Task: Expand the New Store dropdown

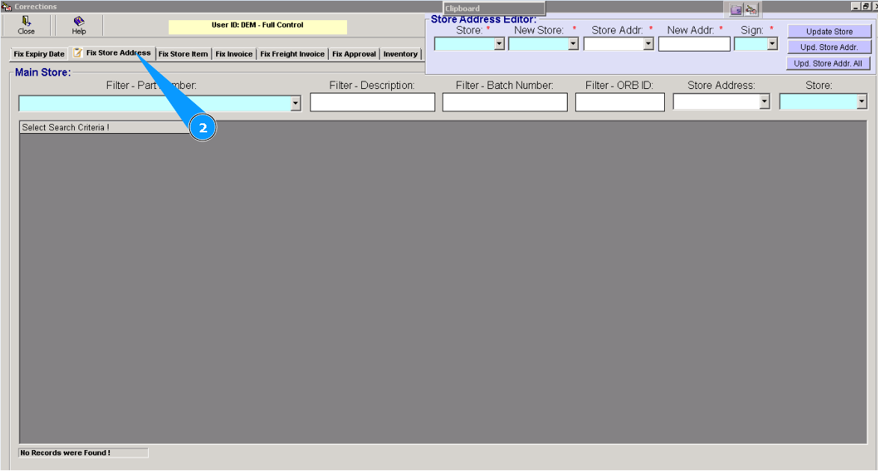Action: pos(573,43)
